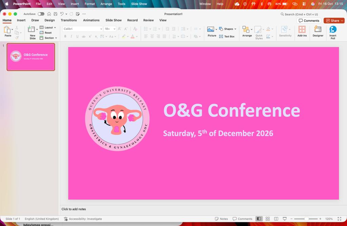The height and width of the screenshot is (226, 347).
Task: Select slide 1 thumbnail in panel
Action: [31, 57]
